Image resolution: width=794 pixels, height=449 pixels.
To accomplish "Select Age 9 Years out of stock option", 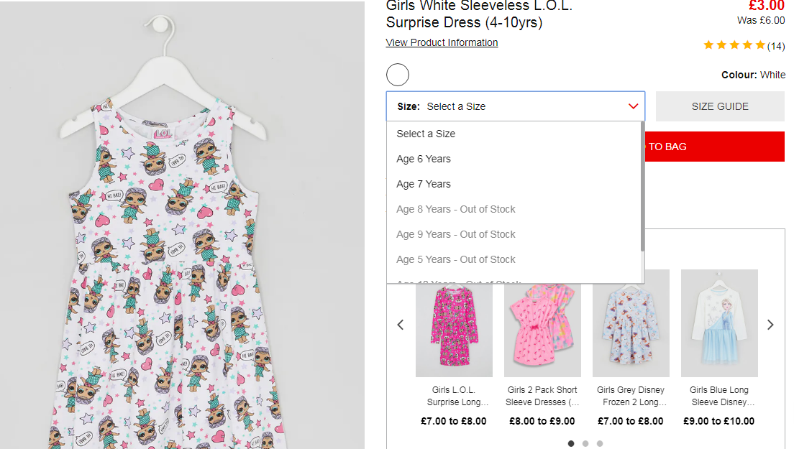I will [x=514, y=235].
